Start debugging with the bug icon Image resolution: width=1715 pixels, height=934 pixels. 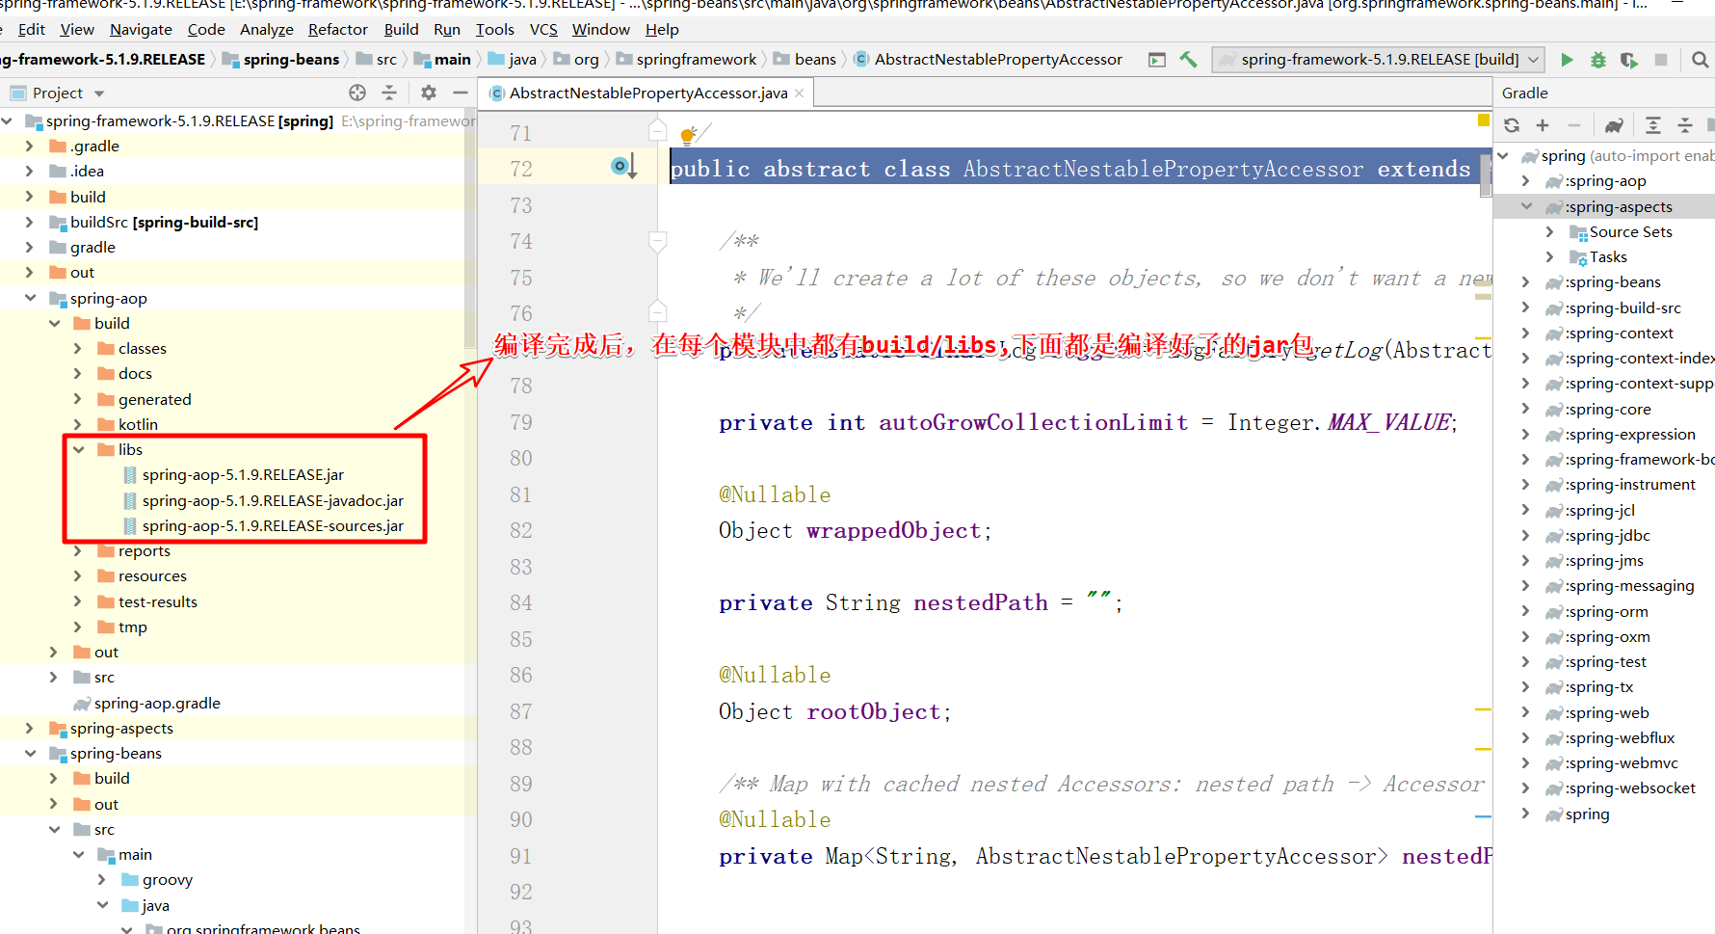click(1598, 60)
